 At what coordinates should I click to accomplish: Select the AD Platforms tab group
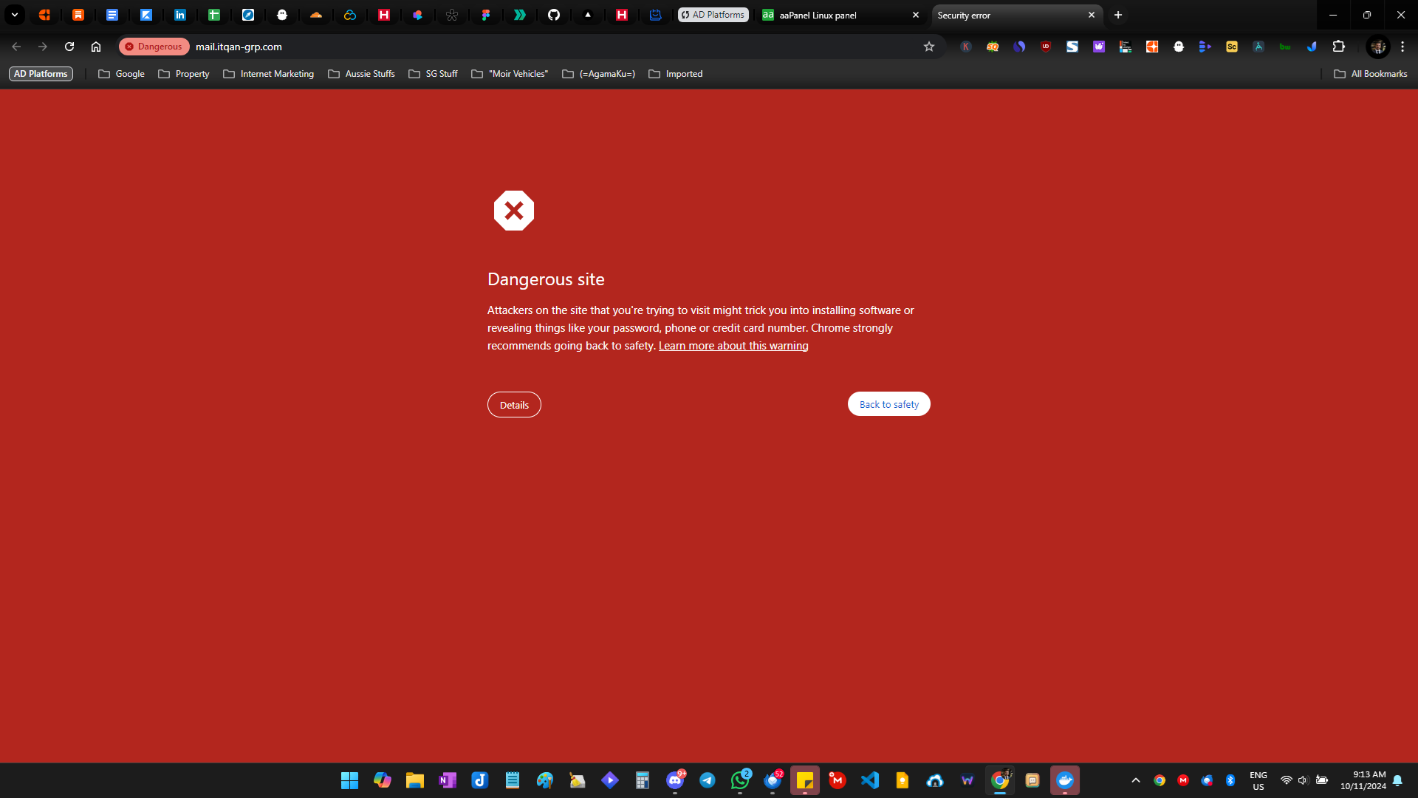point(713,15)
